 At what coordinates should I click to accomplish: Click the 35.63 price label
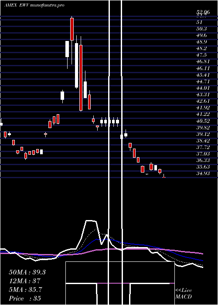[x=203, y=167]
